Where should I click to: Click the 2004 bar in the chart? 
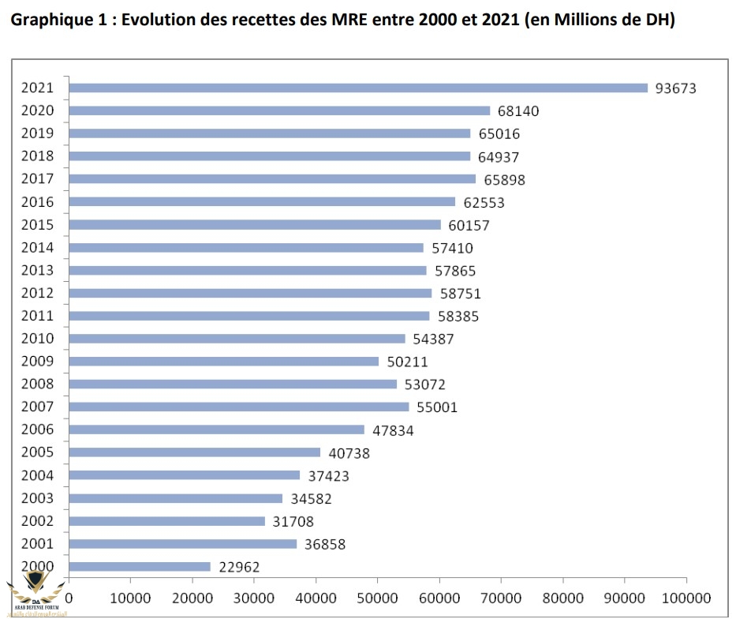pos(185,475)
